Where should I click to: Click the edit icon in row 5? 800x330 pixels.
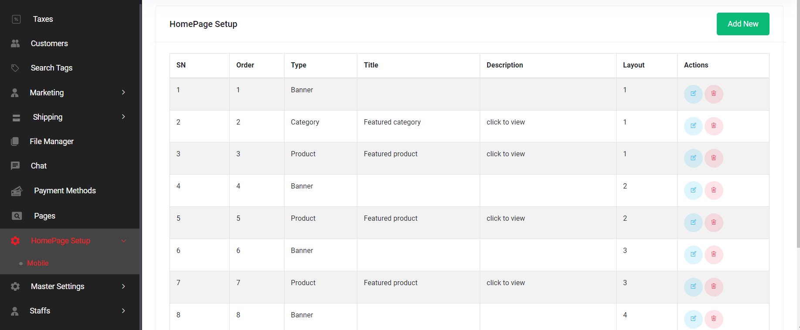pyautogui.click(x=693, y=222)
